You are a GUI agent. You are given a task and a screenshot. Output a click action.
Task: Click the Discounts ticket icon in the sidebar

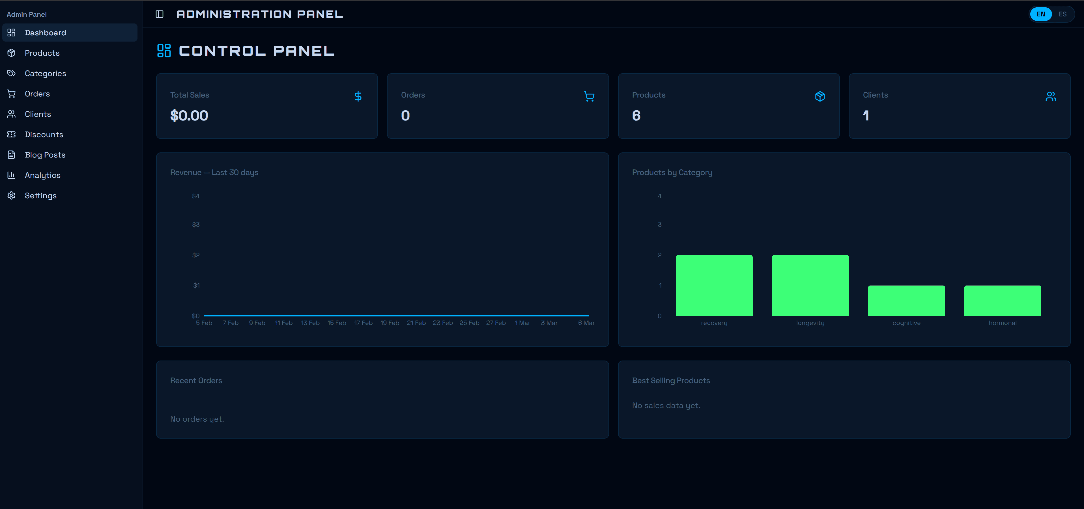point(11,134)
